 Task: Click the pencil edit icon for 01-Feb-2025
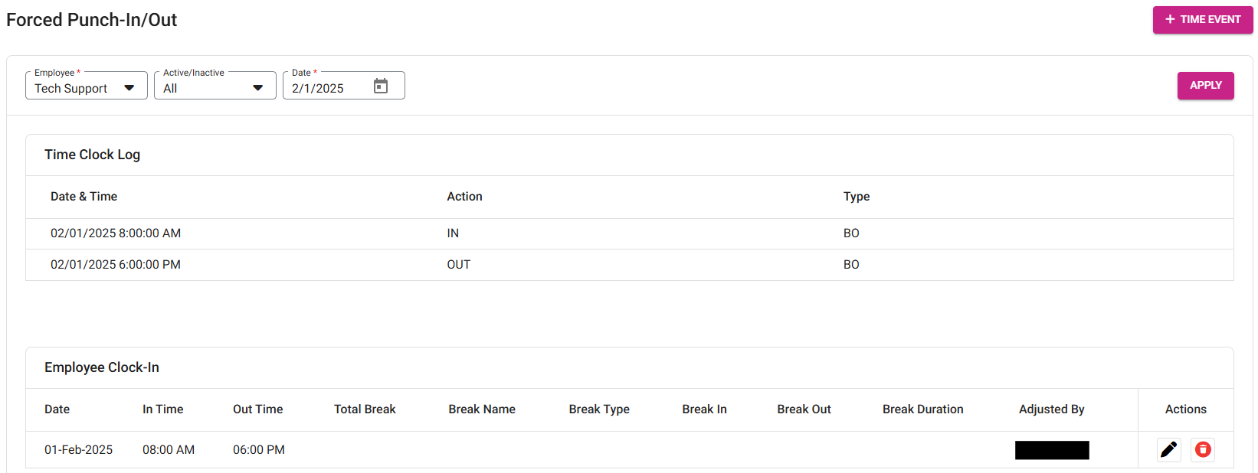pos(1168,449)
